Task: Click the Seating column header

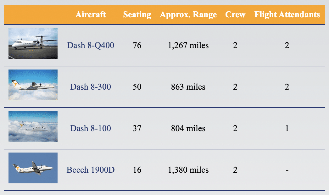Action: 137,14
